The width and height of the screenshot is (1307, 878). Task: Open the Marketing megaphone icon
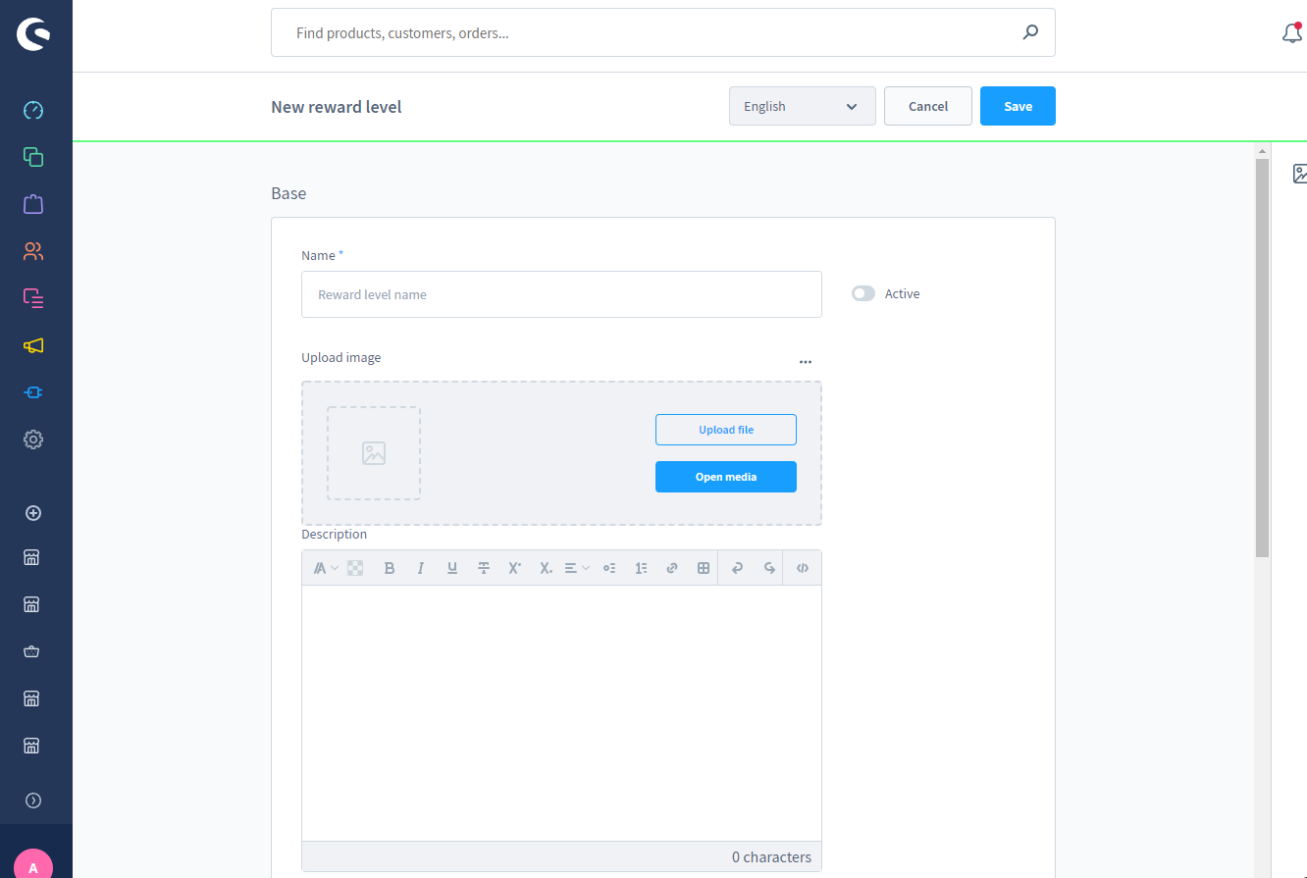(x=33, y=345)
